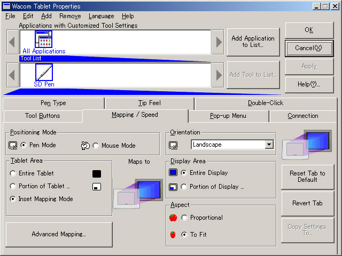This screenshot has height=256, width=342.
Task: Switch to the Pen Type tab
Action: [53, 103]
